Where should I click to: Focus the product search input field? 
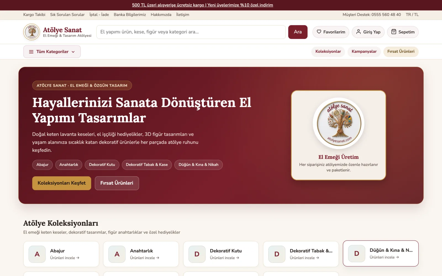click(x=191, y=32)
